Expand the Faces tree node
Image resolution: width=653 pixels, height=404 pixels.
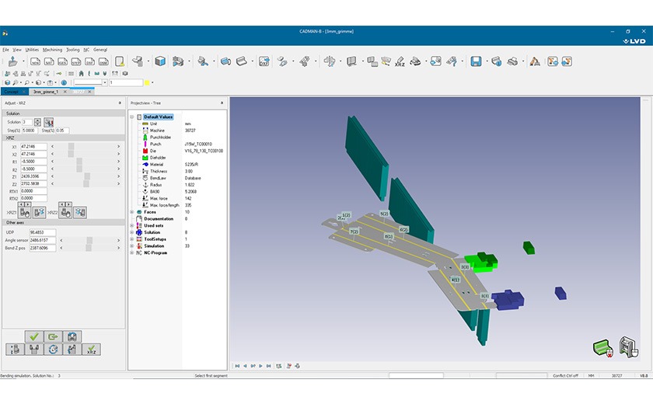click(132, 212)
